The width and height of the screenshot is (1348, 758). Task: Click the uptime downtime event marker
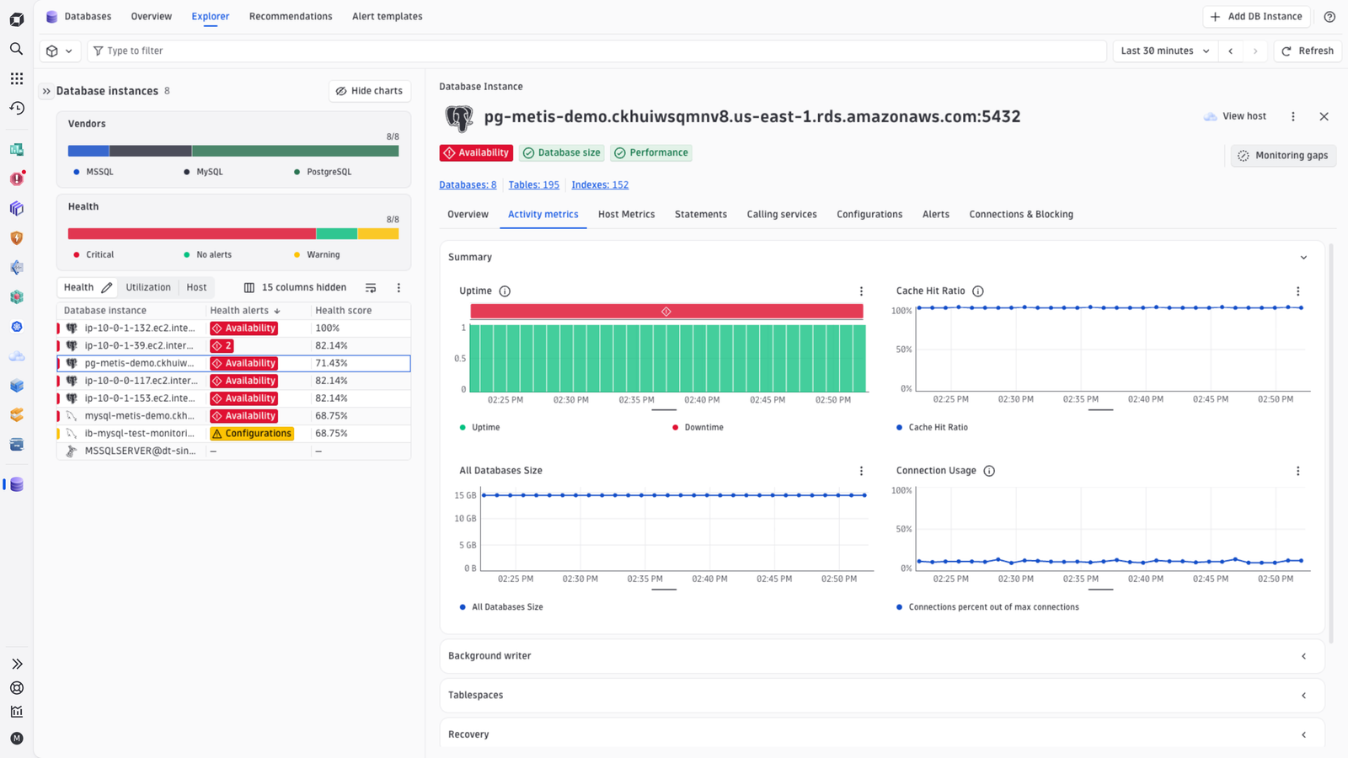[666, 312]
